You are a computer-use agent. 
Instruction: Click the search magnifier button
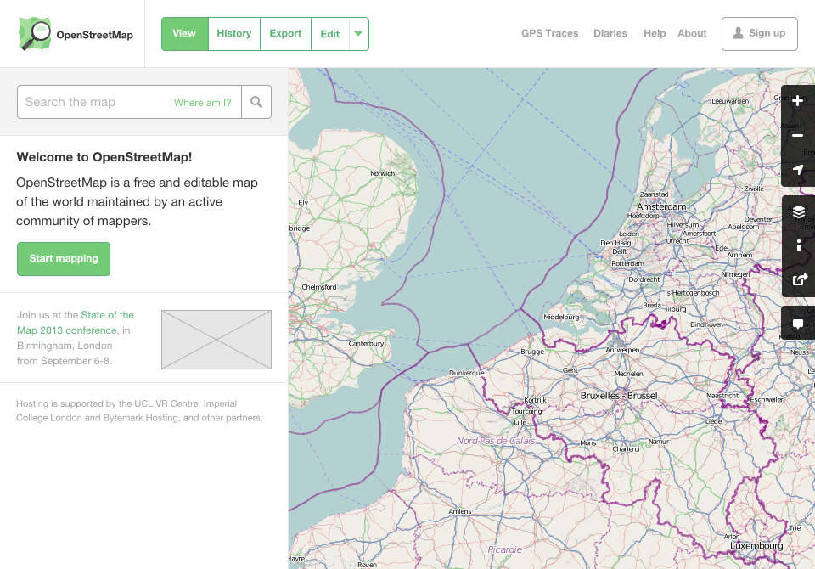pyautogui.click(x=256, y=102)
